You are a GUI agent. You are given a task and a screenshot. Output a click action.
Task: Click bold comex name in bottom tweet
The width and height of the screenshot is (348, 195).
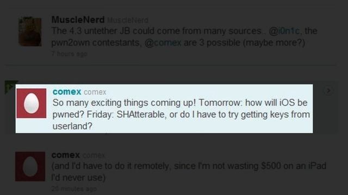point(65,155)
